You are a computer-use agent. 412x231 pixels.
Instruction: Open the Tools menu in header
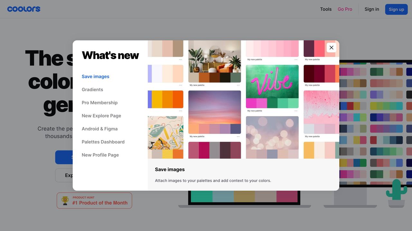[326, 9]
